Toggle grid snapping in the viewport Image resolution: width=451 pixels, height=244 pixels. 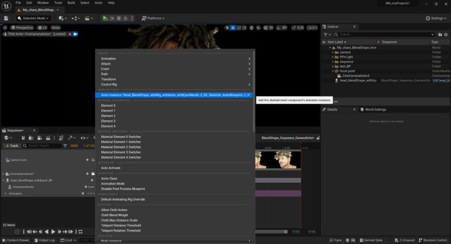coord(265,28)
